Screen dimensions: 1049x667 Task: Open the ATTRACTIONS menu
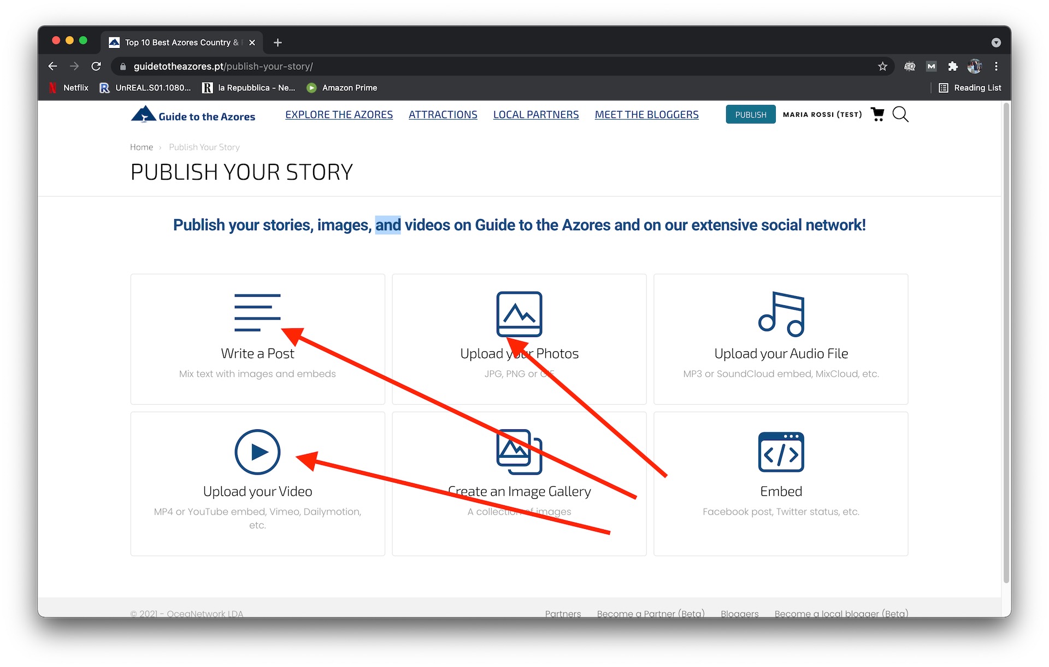pos(443,114)
